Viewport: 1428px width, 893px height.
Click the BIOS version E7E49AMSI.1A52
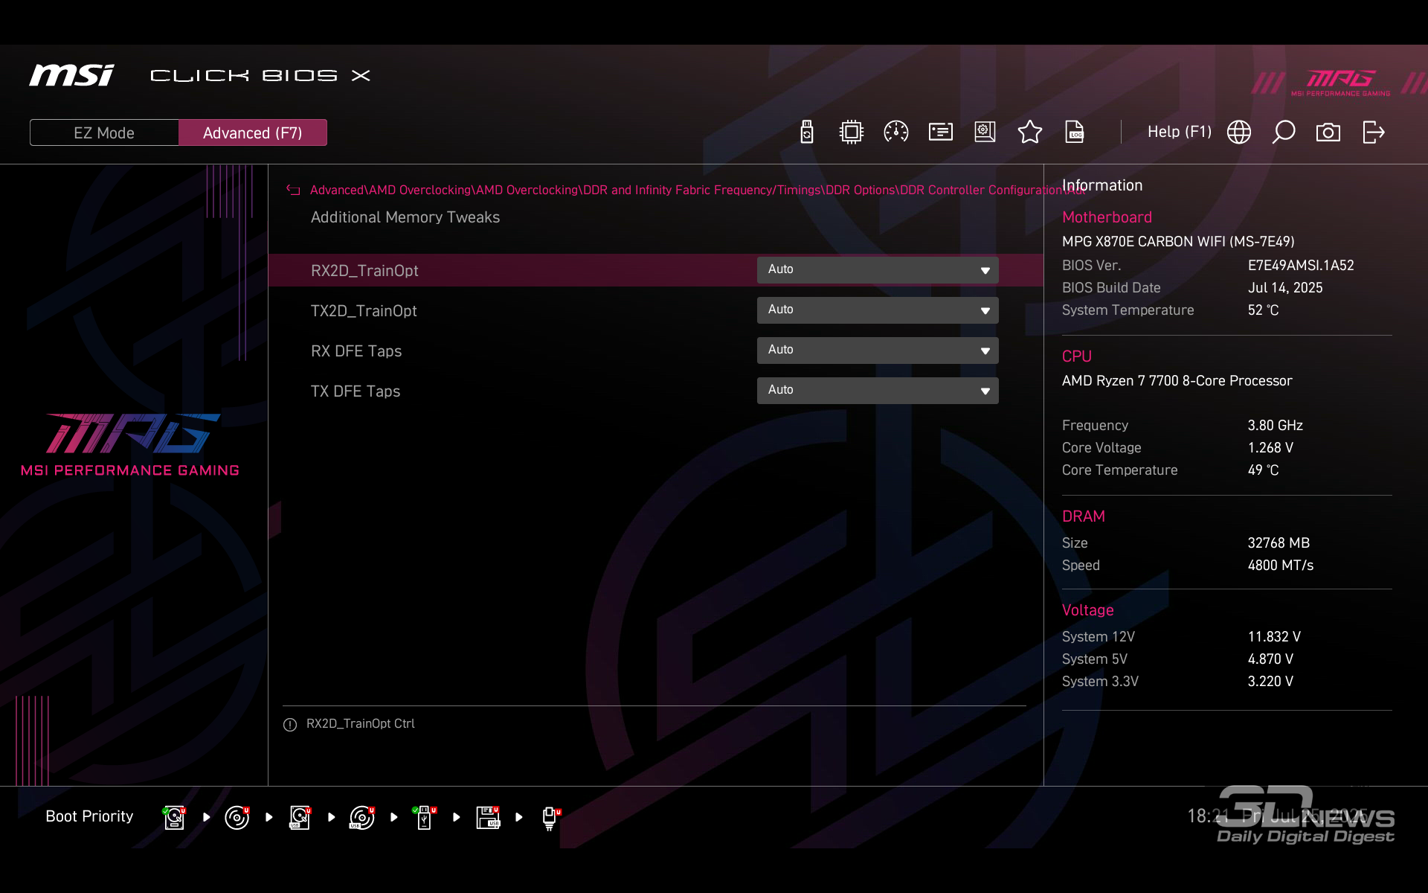coord(1301,266)
